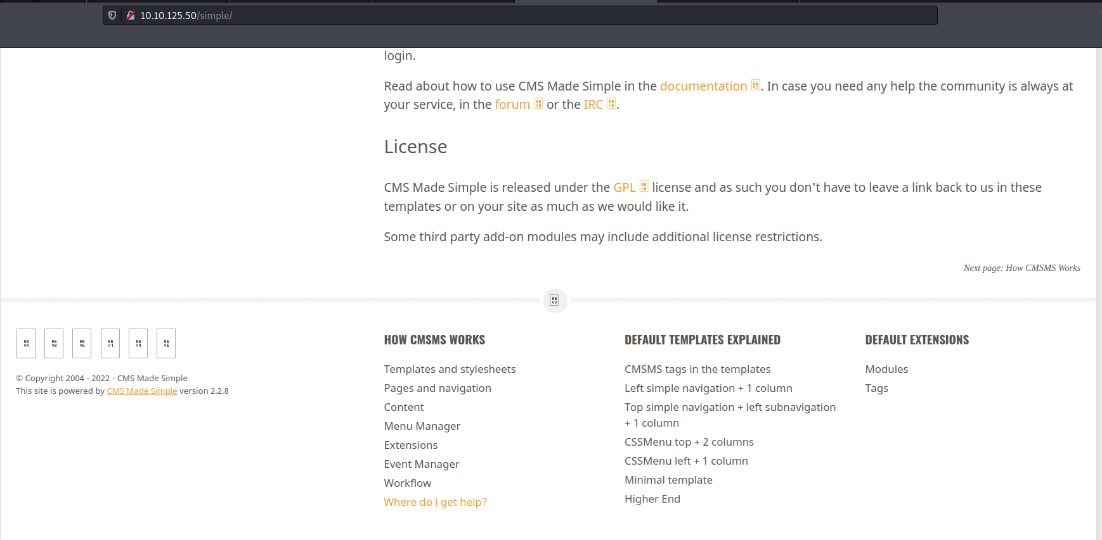1102x540 pixels.
Task: Click the tracking protection shield icon
Action: [112, 15]
